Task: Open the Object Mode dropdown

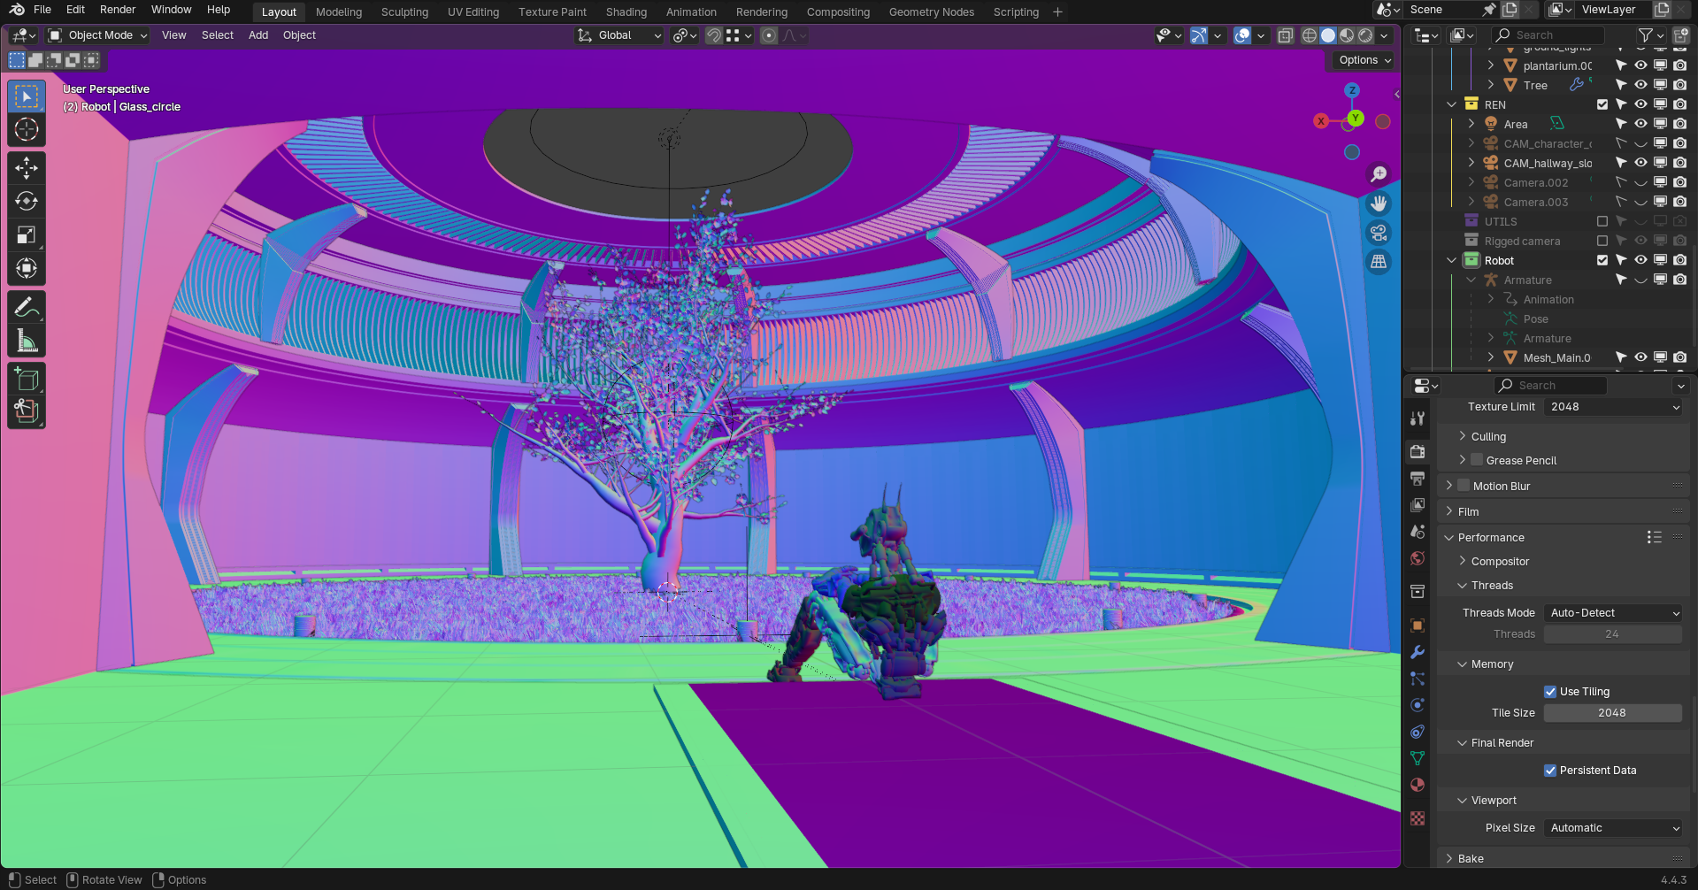Action: point(97,35)
